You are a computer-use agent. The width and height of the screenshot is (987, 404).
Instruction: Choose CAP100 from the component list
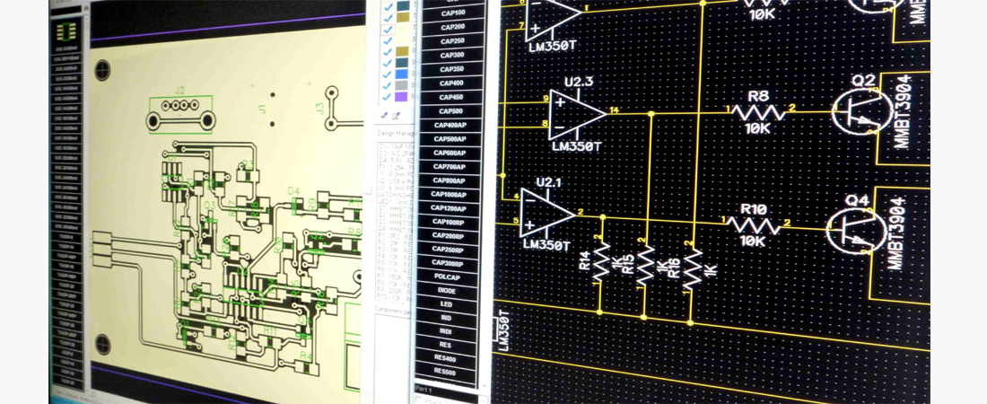pyautogui.click(x=455, y=13)
